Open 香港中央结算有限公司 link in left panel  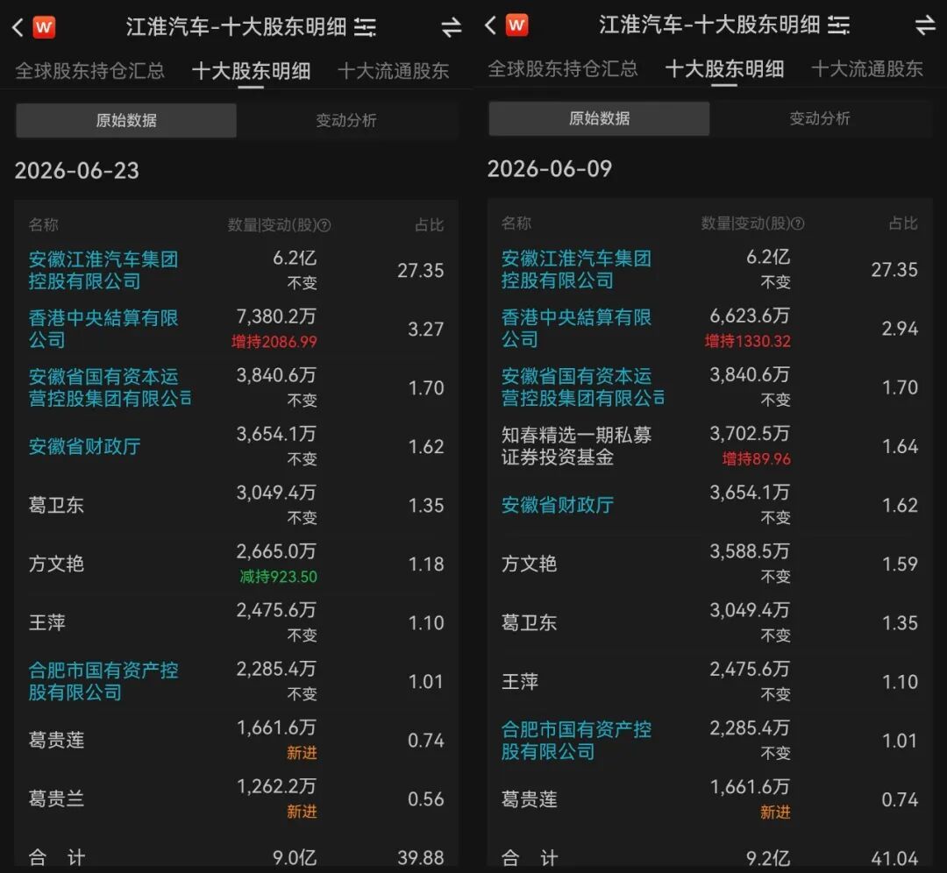coord(103,329)
